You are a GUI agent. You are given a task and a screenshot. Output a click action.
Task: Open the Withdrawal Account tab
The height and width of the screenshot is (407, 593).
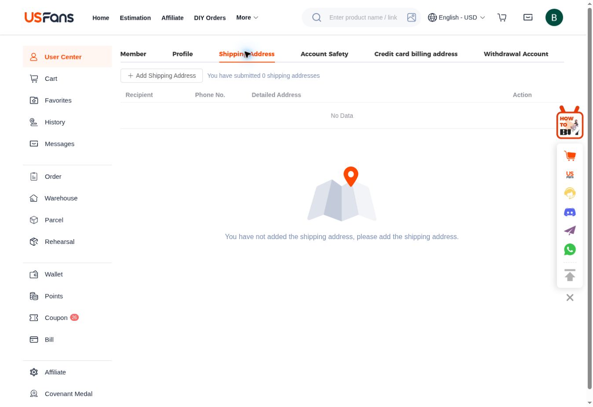coord(516,54)
